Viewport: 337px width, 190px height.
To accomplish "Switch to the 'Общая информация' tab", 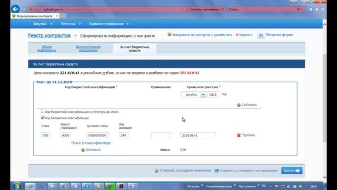I will 47,49.
